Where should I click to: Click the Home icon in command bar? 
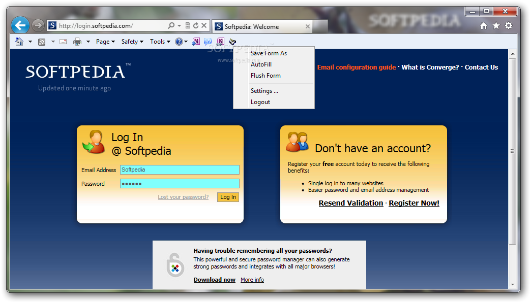pos(19,42)
